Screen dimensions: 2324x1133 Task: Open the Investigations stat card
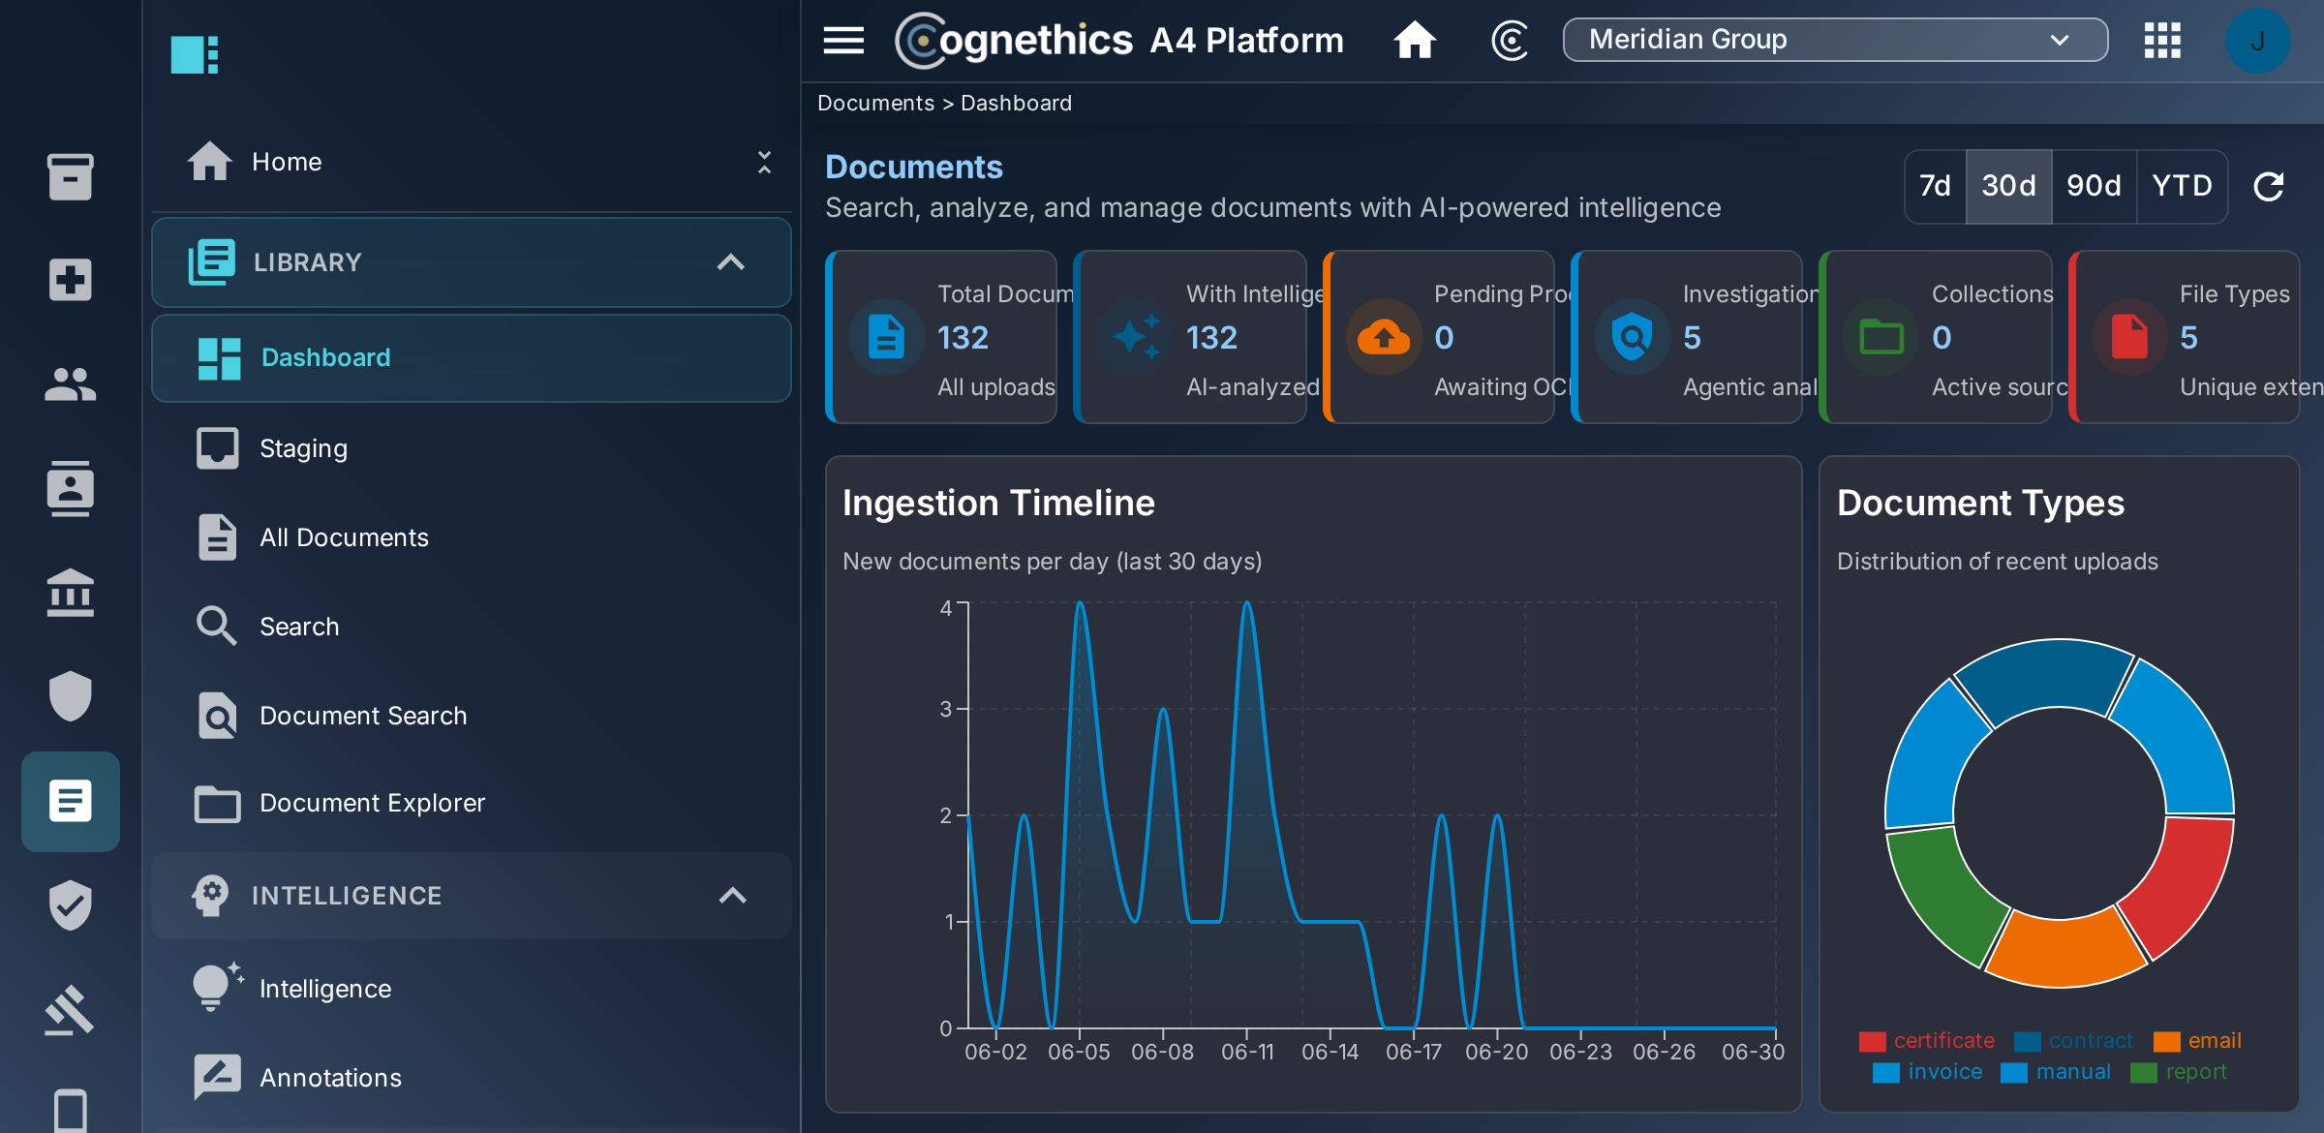coord(1686,337)
